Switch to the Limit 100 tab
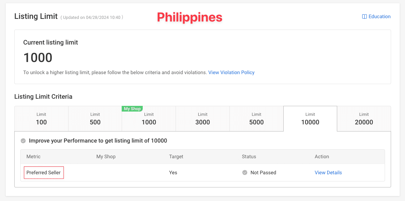 pyautogui.click(x=41, y=119)
